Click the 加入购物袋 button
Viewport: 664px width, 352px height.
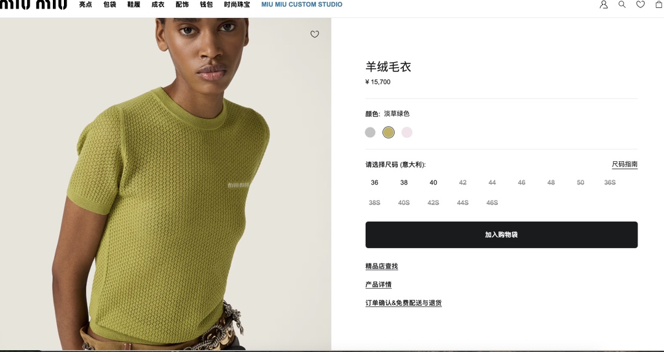pyautogui.click(x=502, y=234)
